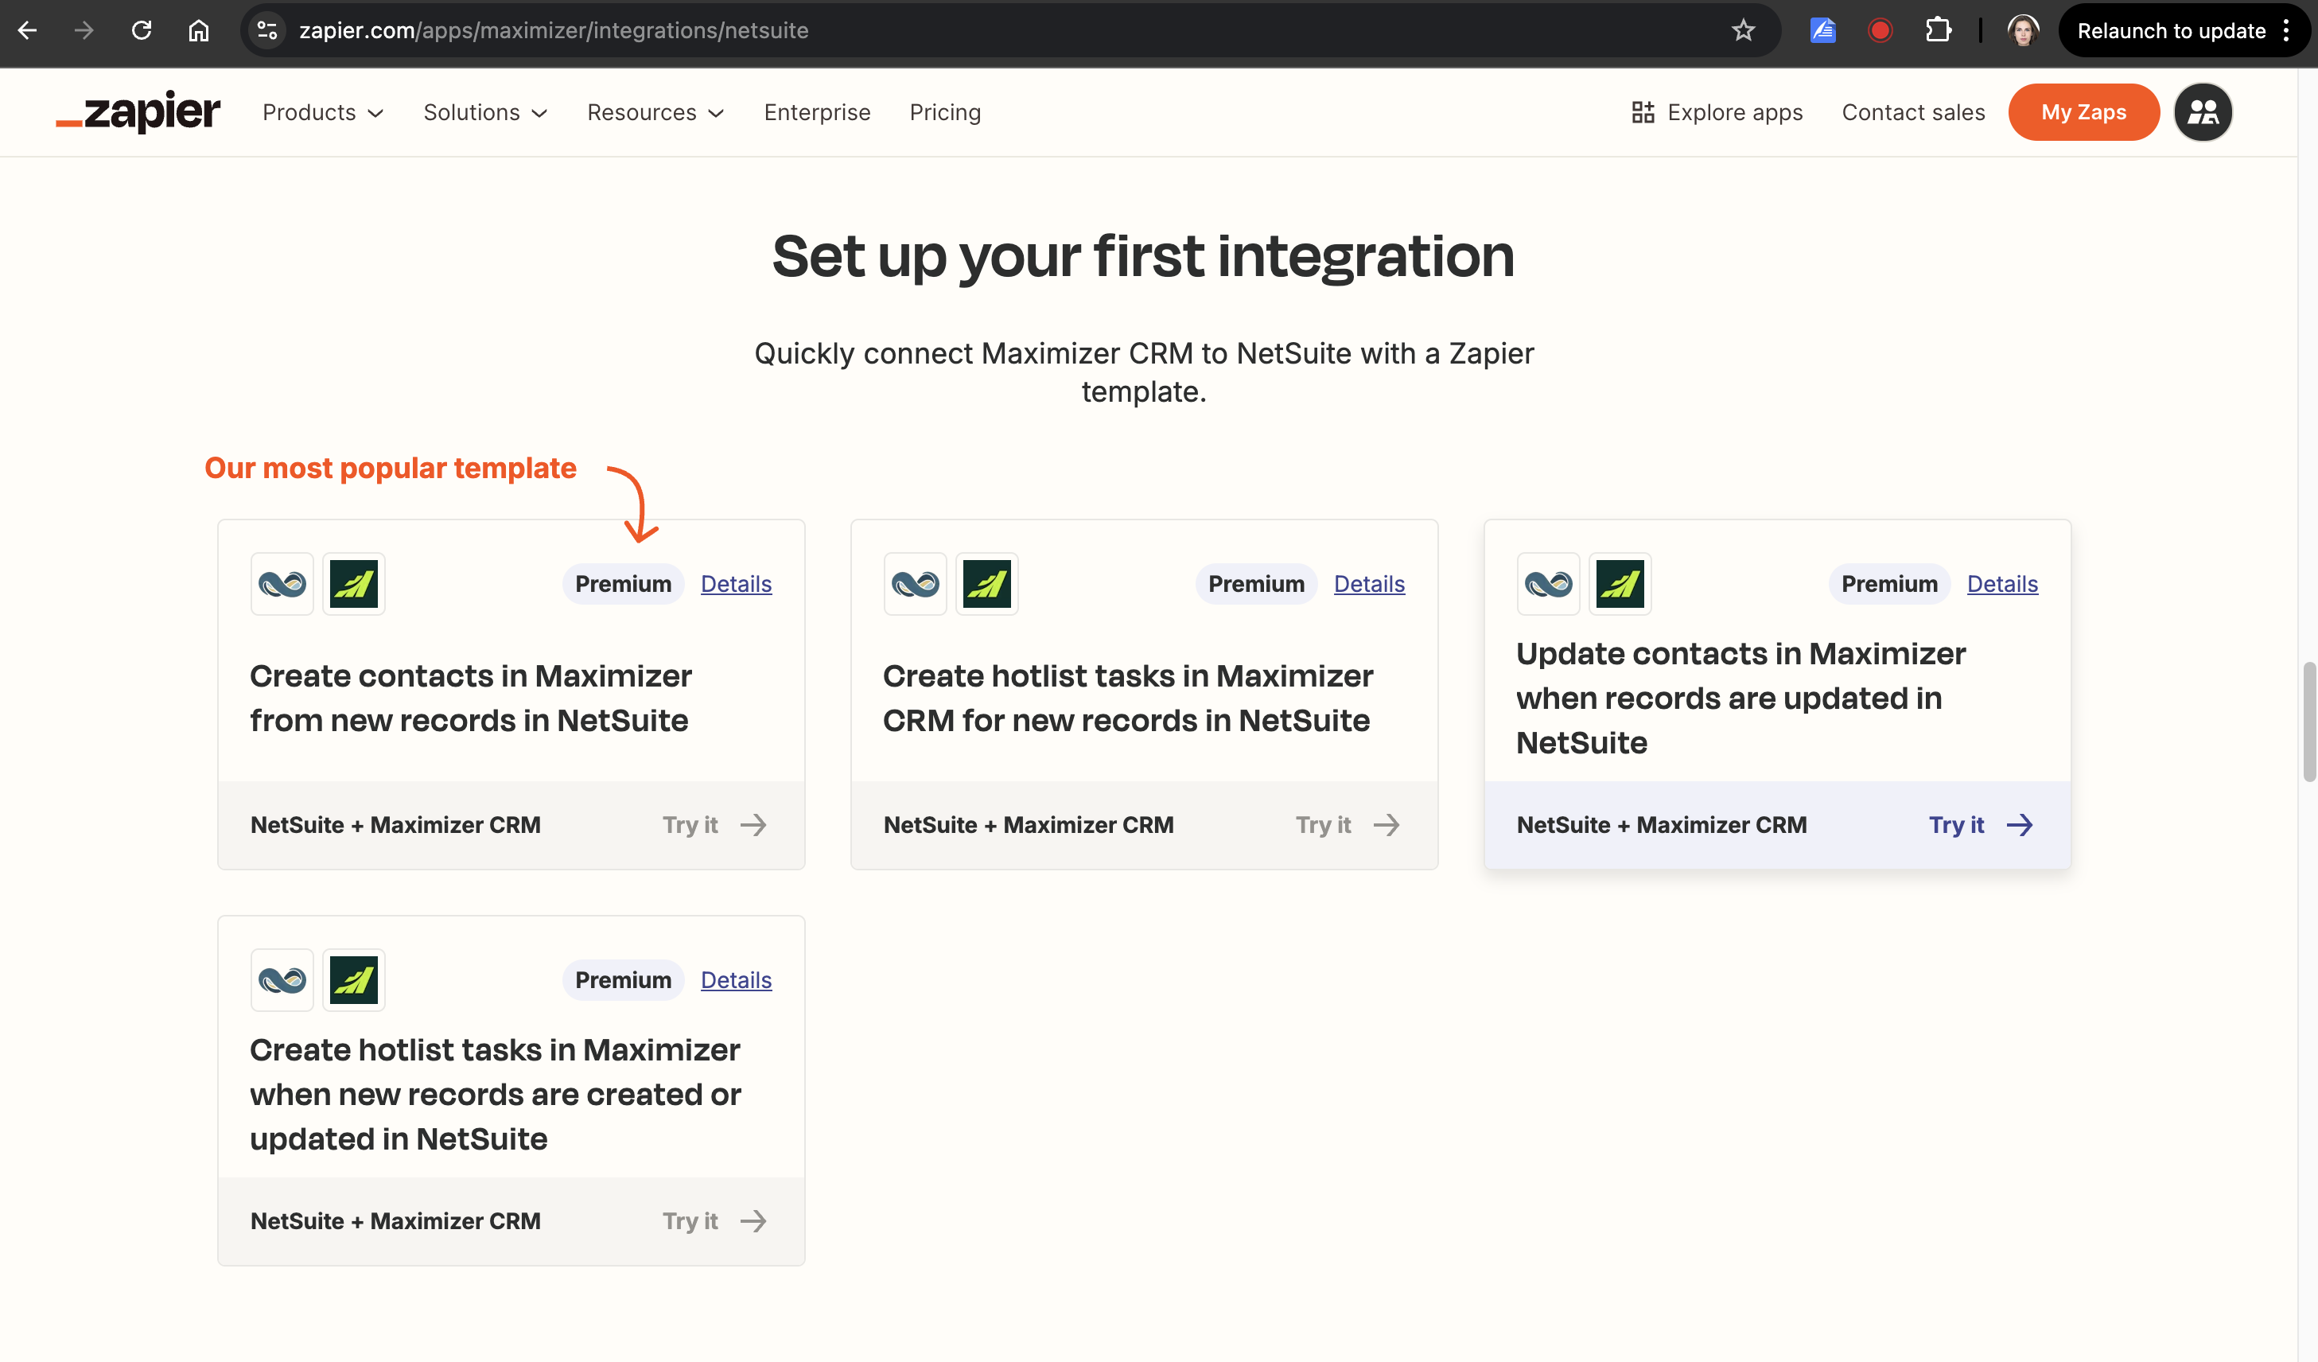Go to Zapier home via logo

(138, 112)
